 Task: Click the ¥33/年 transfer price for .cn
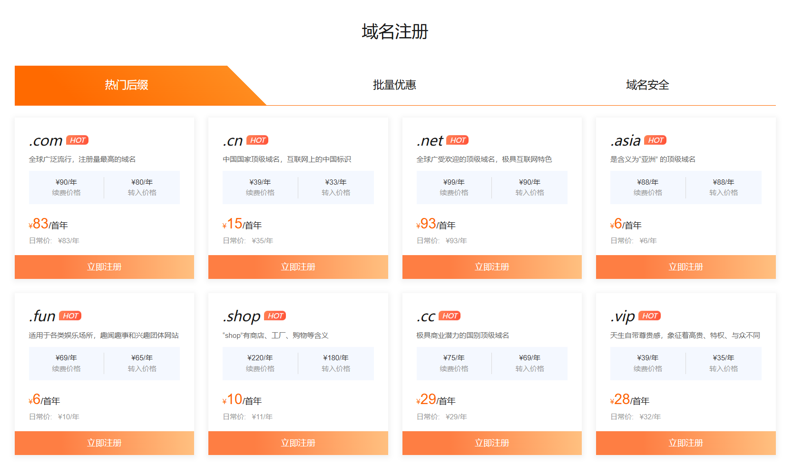point(336,182)
